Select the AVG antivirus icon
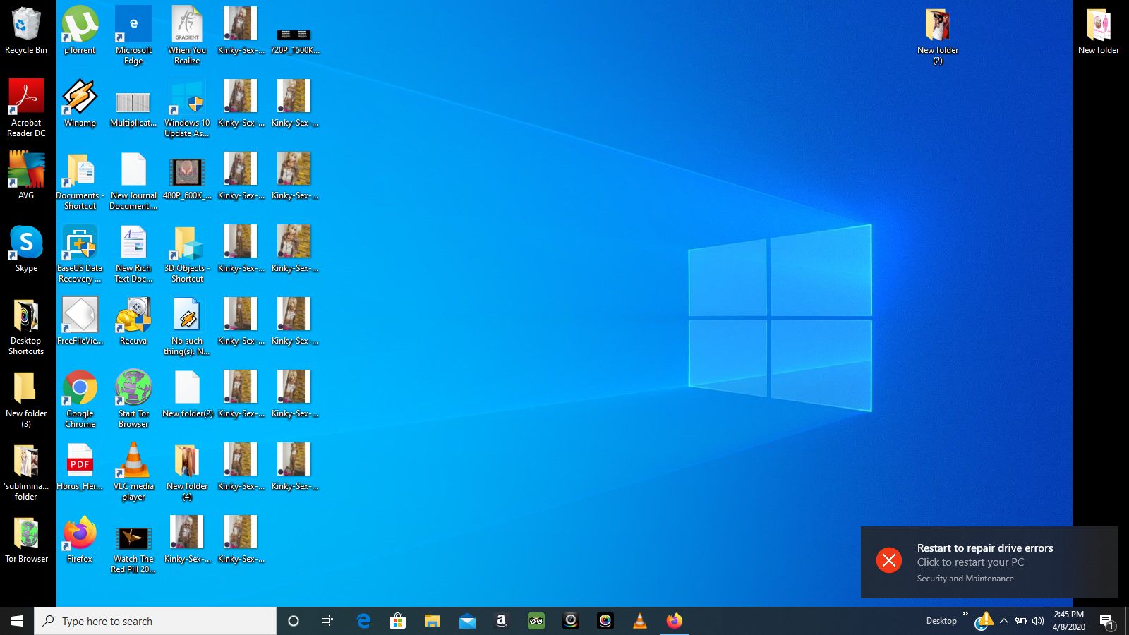The height and width of the screenshot is (635, 1129). [26, 176]
